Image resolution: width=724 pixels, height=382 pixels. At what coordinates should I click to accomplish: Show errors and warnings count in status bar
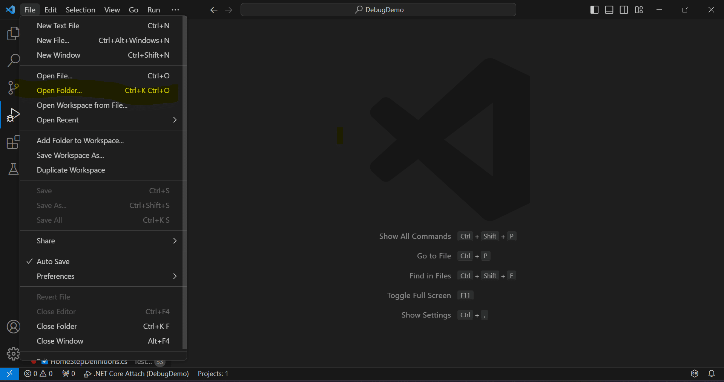38,373
